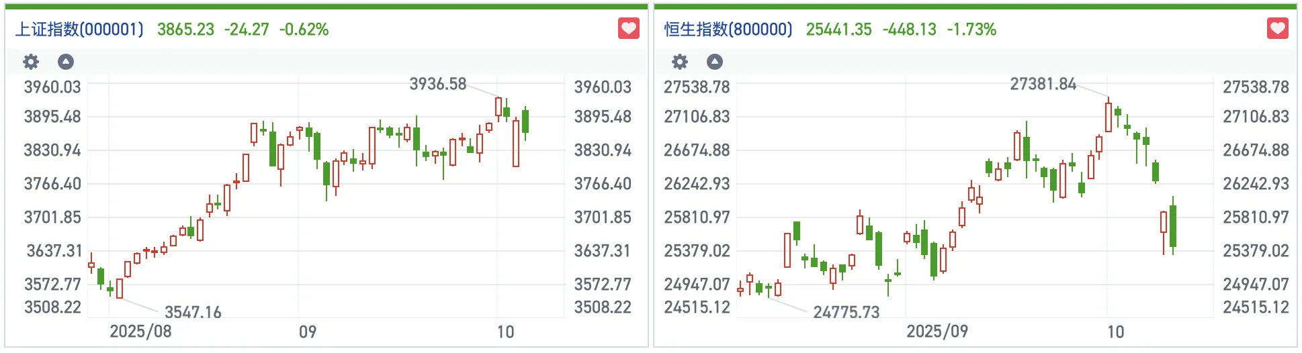Toggle the favorite heart for 恒生指数
The height and width of the screenshot is (353, 1302).
click(x=1277, y=29)
